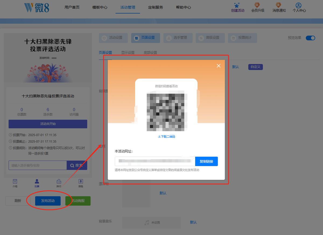Click the music note icon for 背景音乐
Screen dimensions: 323x235
[147, 223]
